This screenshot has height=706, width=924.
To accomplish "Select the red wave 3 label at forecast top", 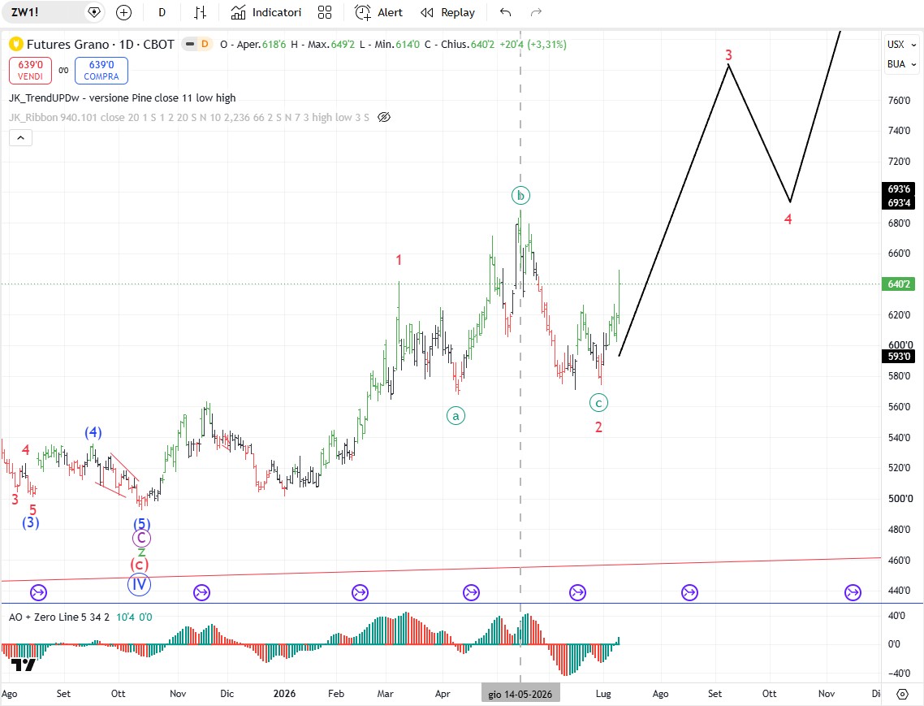I will tap(728, 55).
